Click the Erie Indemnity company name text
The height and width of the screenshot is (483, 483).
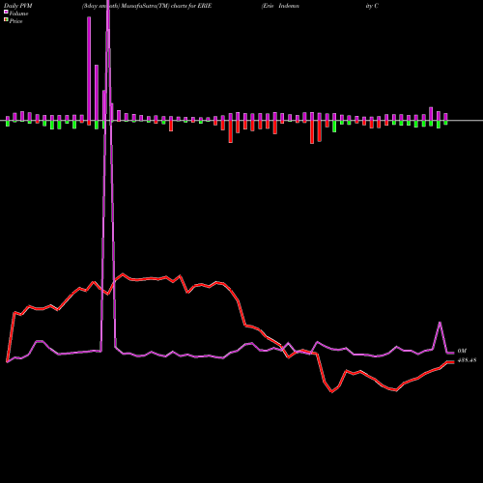(x=320, y=6)
